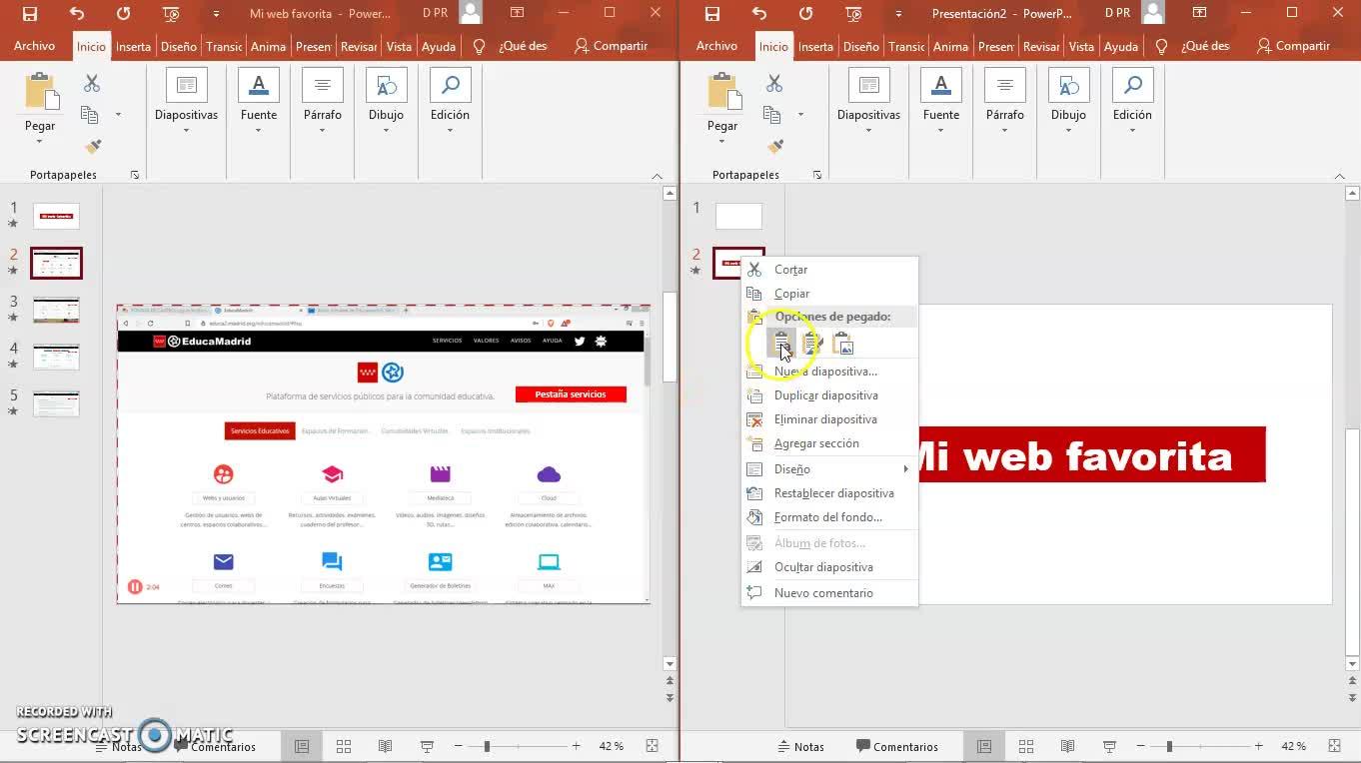
Task: Open Portapapeles dialog launcher in Mi web favorita window
Action: coord(135,175)
